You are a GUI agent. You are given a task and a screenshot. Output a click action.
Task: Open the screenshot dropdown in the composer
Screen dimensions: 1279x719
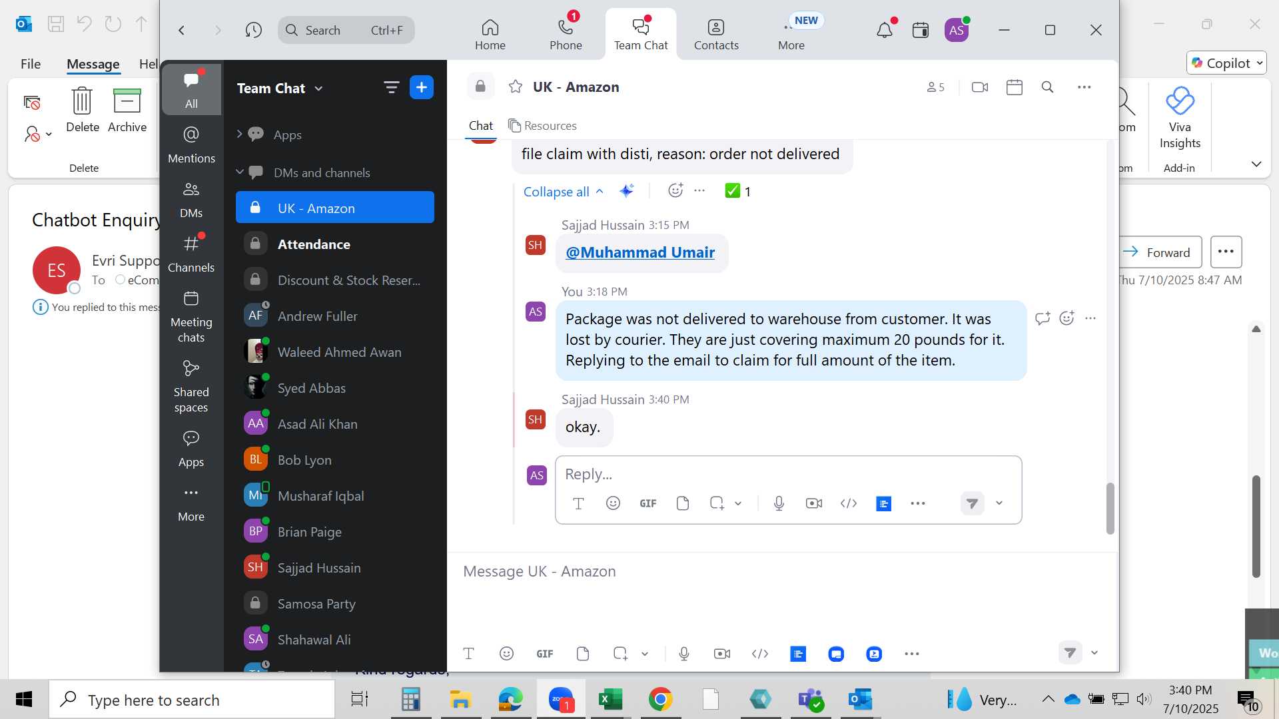(x=645, y=654)
